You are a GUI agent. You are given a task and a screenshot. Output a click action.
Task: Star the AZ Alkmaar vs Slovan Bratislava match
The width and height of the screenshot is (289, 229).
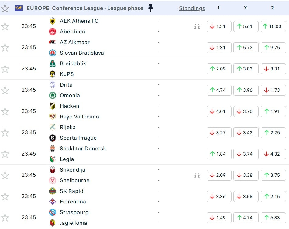pos(5,48)
